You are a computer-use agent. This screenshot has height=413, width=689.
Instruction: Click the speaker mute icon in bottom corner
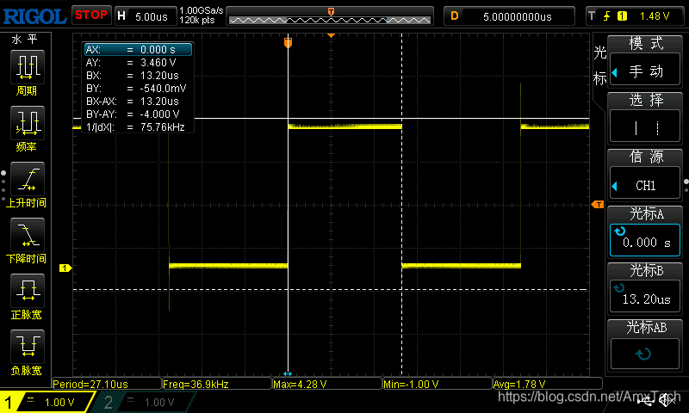point(668,400)
